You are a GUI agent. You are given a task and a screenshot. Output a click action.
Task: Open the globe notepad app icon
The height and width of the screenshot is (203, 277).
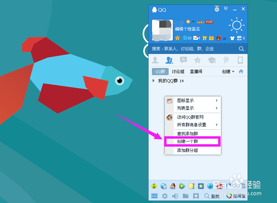(x=163, y=186)
